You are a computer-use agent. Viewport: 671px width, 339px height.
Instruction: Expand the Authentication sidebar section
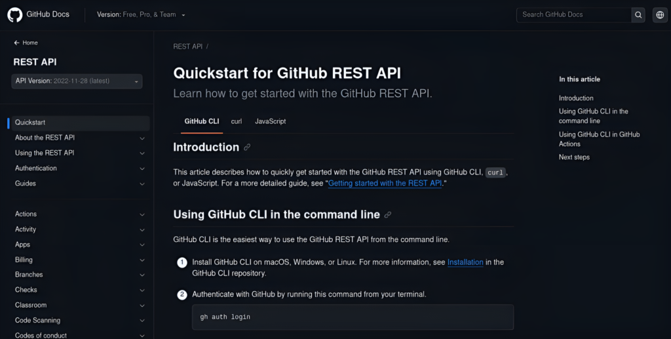[142, 169]
